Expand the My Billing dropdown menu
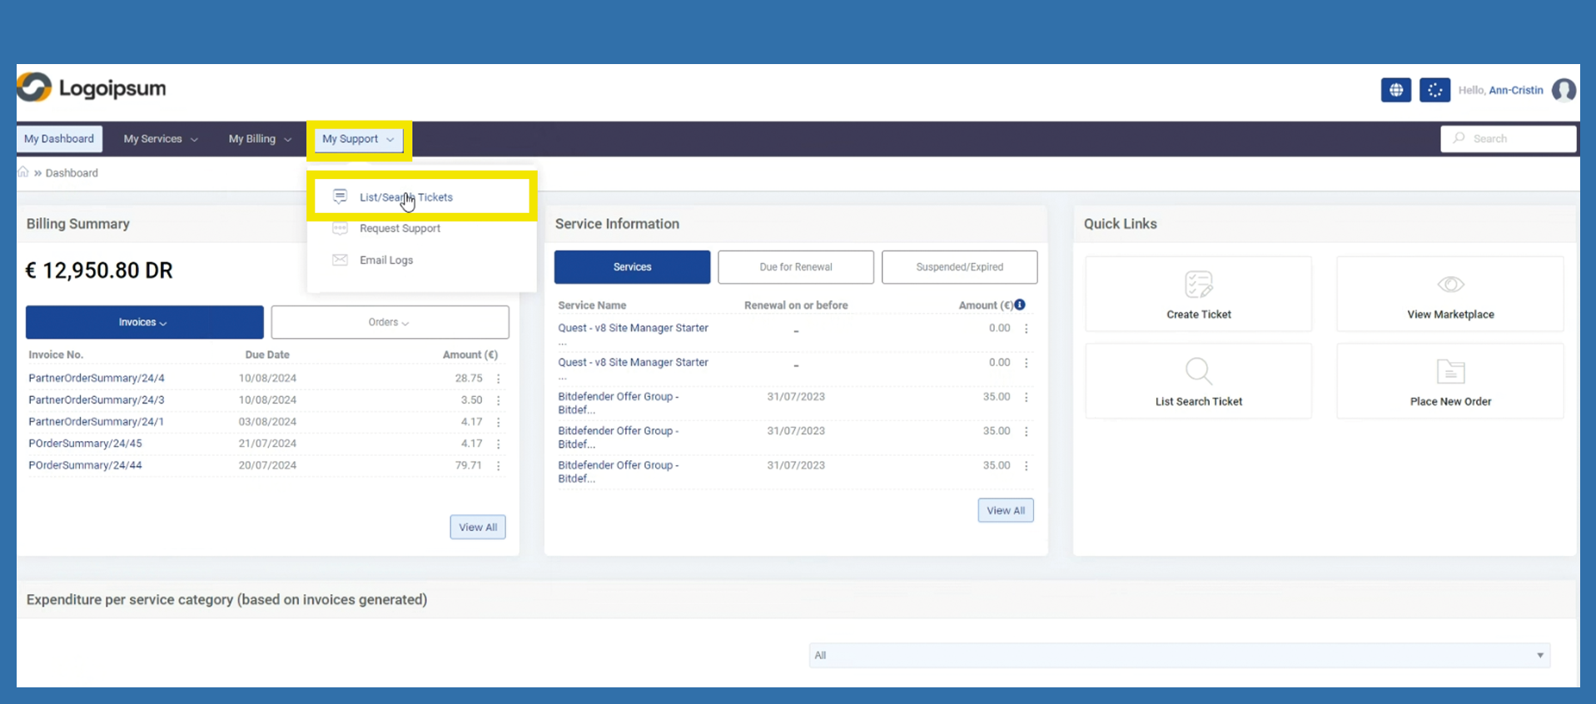The image size is (1596, 704). click(x=260, y=139)
